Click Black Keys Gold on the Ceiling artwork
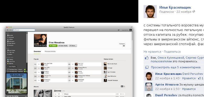Viewport: 204px width, 97px height. click(16, 84)
